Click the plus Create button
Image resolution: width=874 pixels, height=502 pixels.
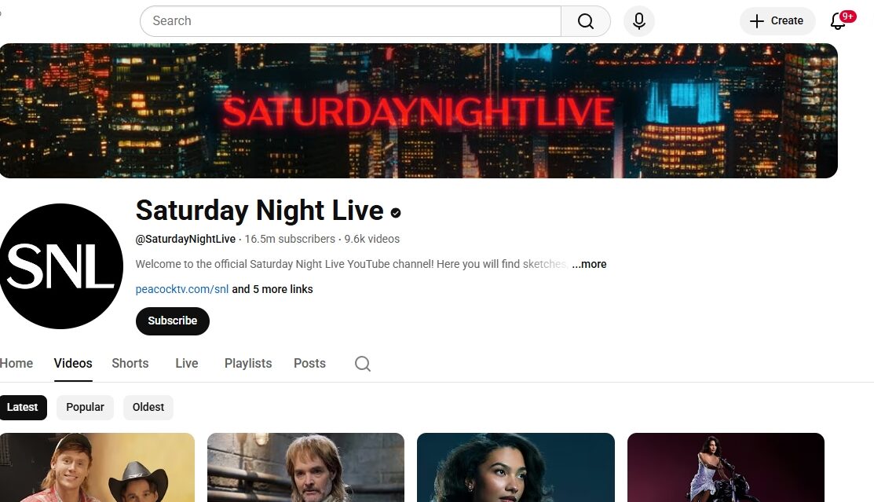[x=777, y=21]
